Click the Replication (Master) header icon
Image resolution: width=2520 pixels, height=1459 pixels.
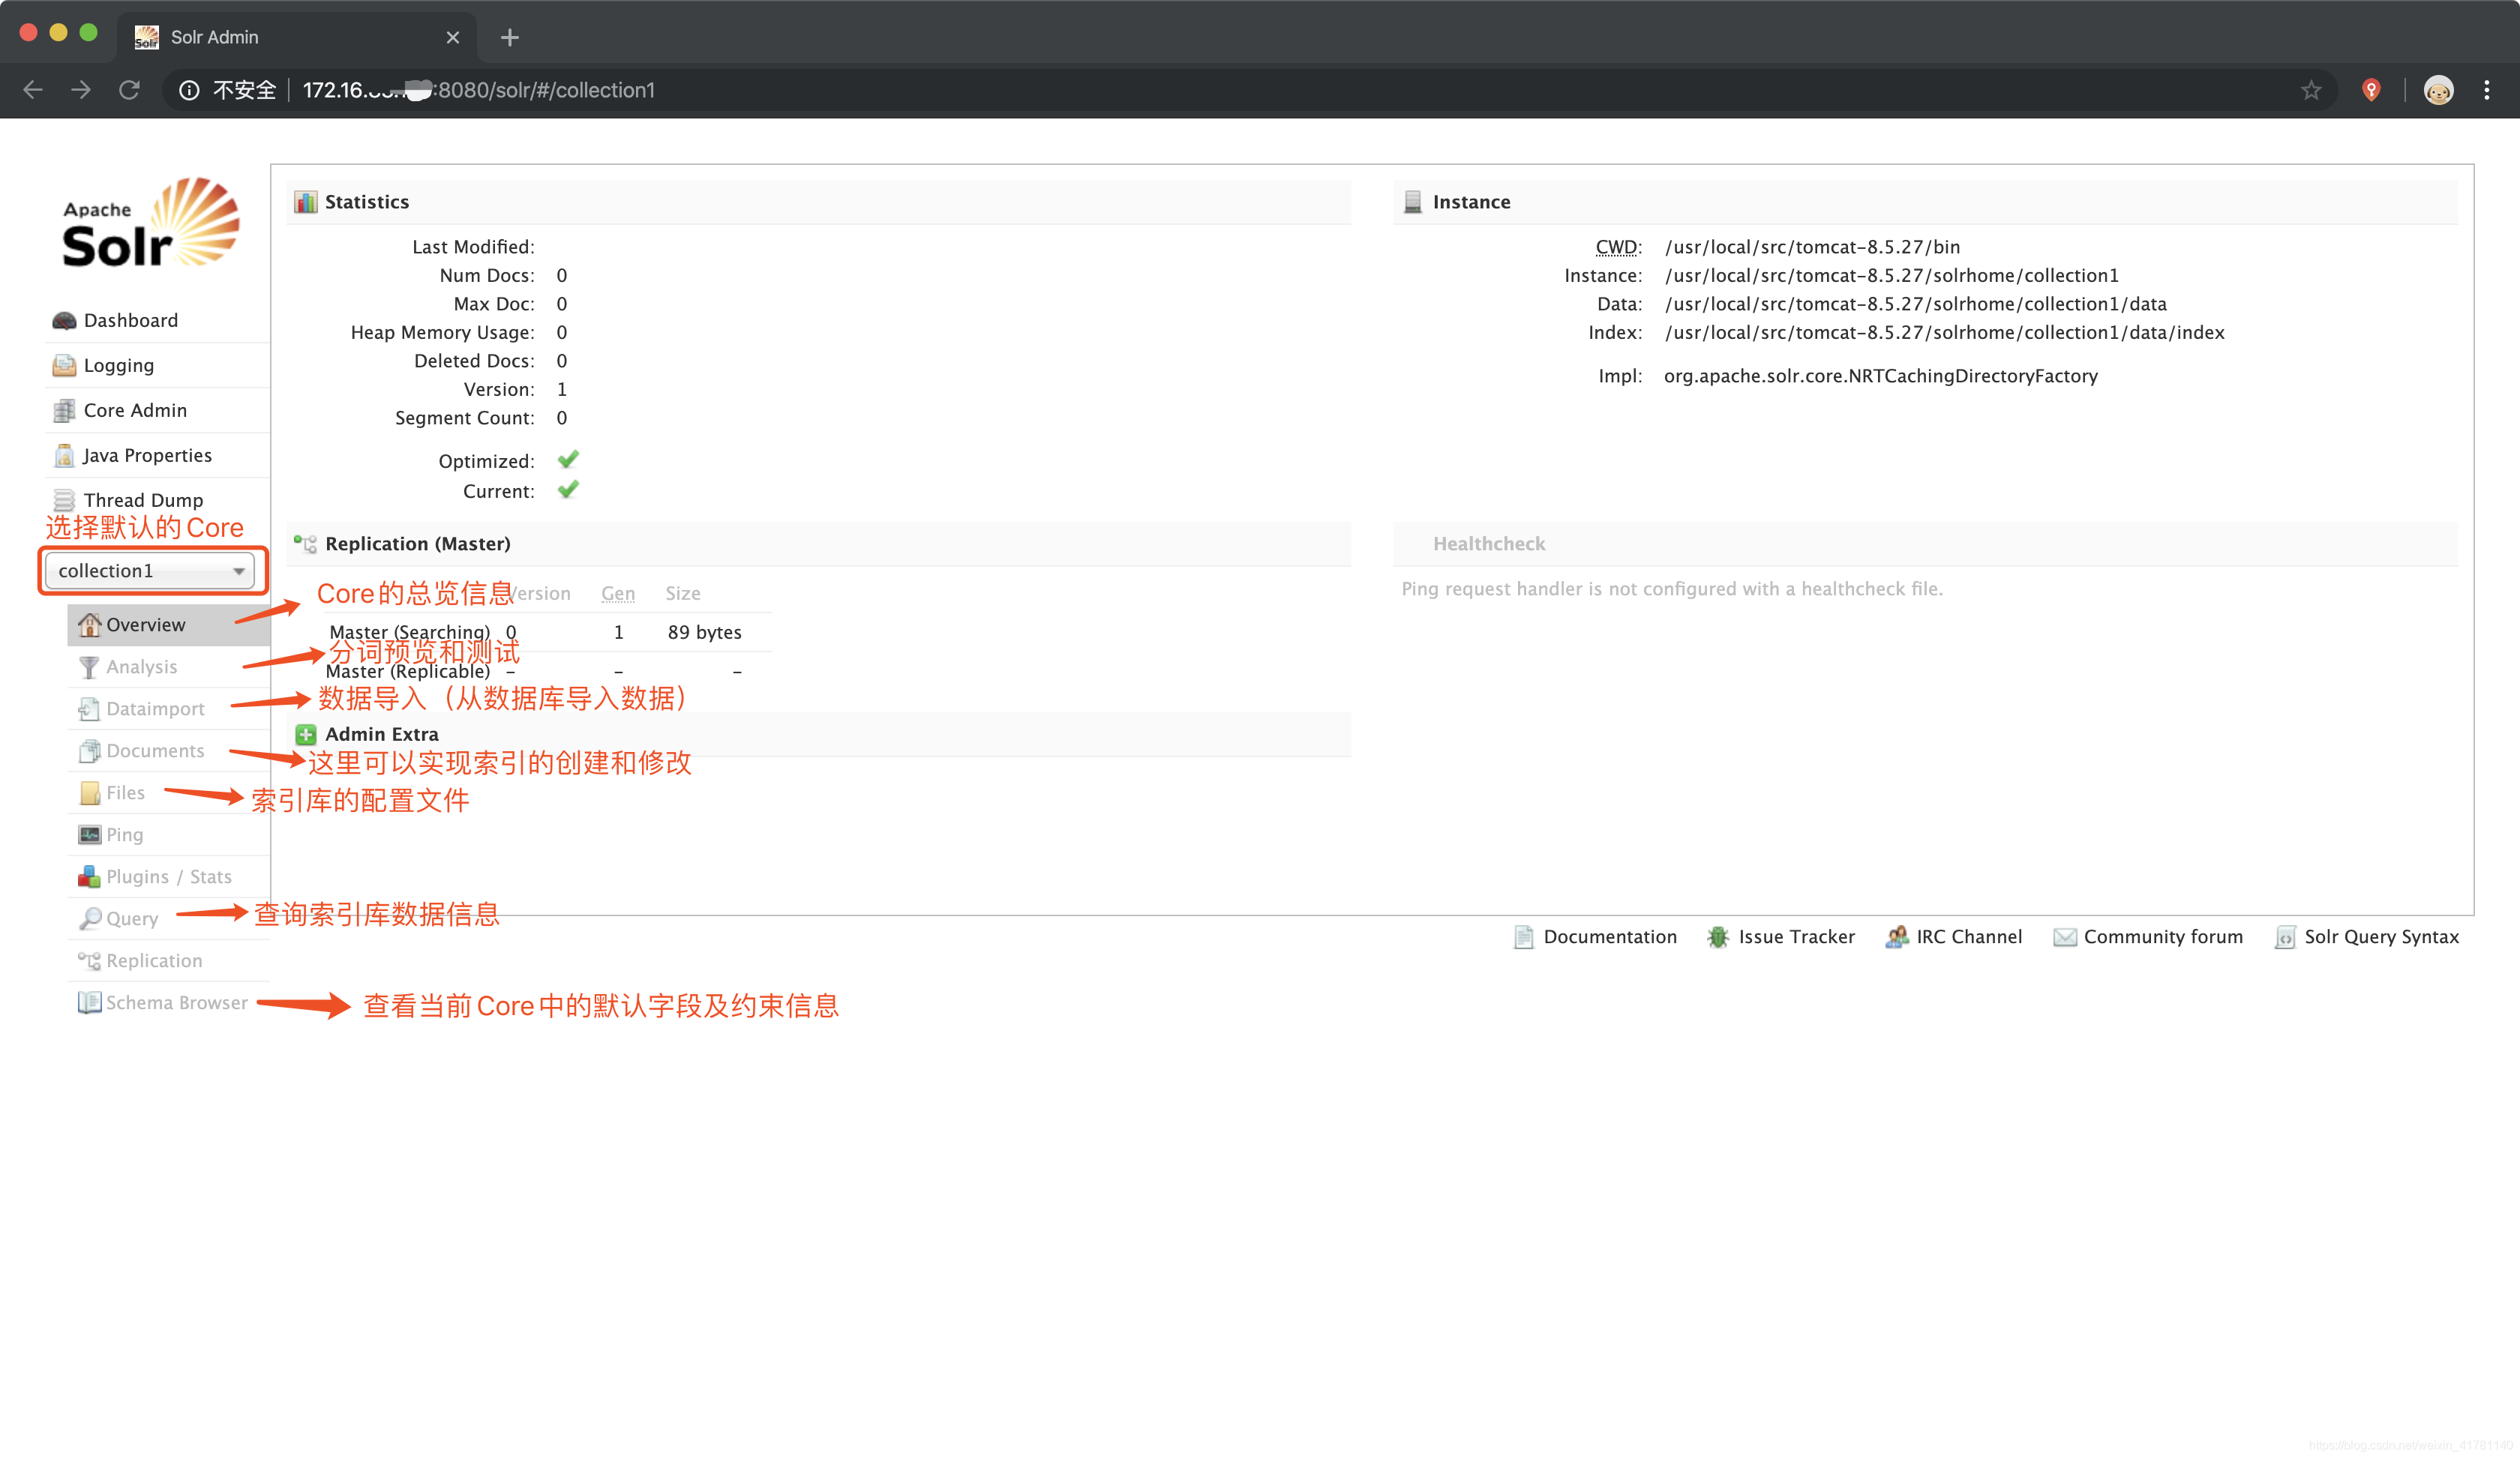[305, 544]
